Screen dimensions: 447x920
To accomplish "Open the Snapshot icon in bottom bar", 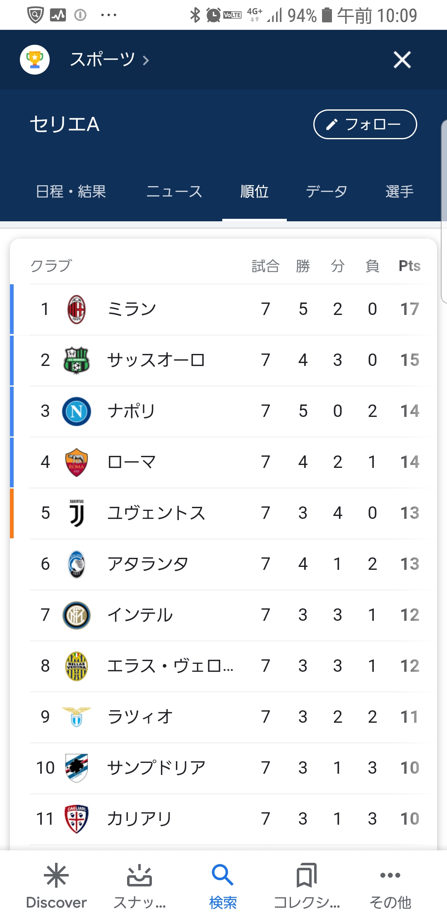I will (139, 875).
